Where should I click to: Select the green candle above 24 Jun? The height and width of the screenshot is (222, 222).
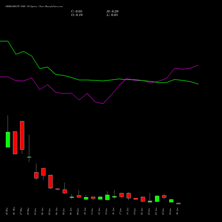[x=157, y=199]
